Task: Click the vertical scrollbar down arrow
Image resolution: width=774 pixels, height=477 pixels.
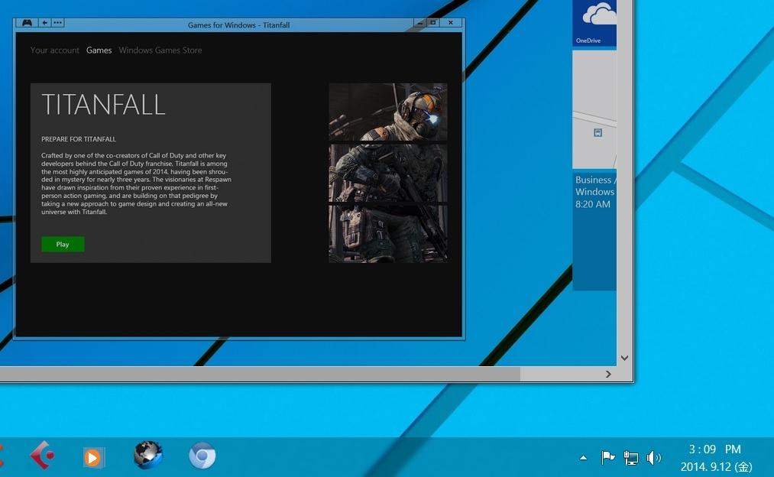Action: (624, 358)
